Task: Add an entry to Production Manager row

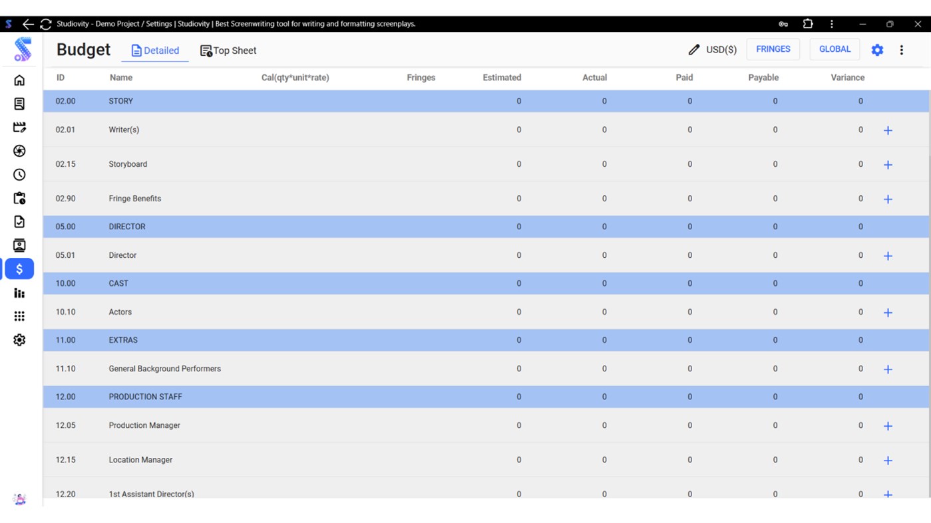Action: (888, 425)
